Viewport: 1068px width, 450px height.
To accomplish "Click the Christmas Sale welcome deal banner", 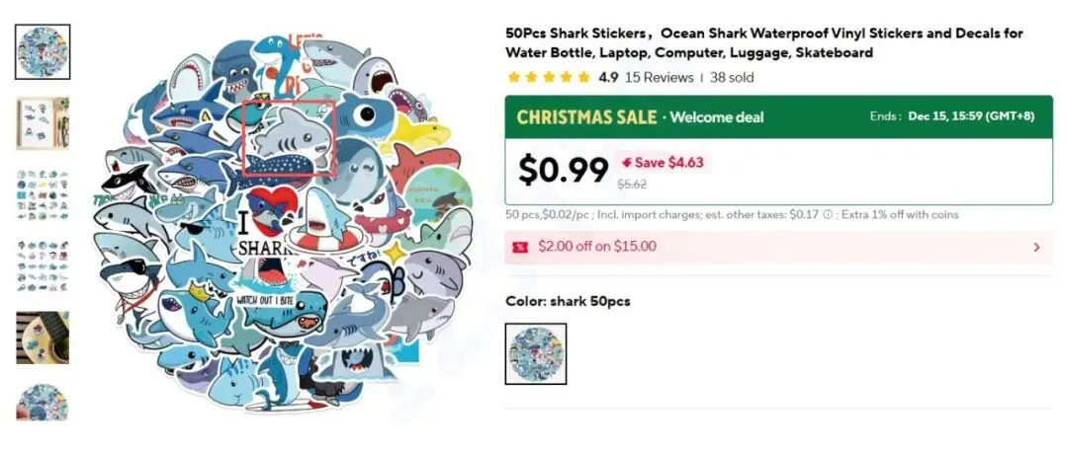I will click(x=778, y=116).
